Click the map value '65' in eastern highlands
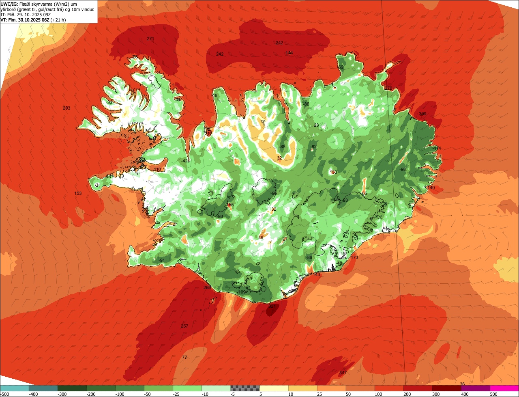 tap(364, 194)
